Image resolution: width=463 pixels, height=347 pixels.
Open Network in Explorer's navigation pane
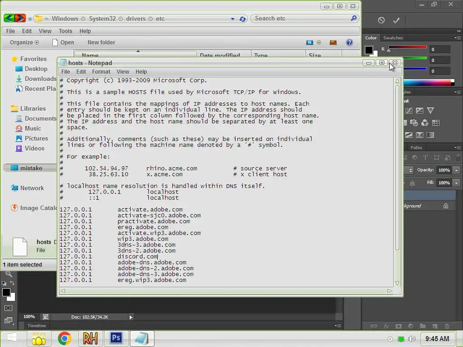[28, 188]
